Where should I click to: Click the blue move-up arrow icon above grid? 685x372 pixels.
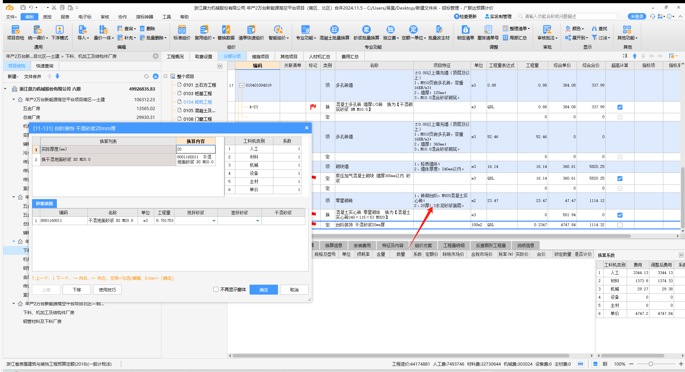pyautogui.click(x=635, y=56)
